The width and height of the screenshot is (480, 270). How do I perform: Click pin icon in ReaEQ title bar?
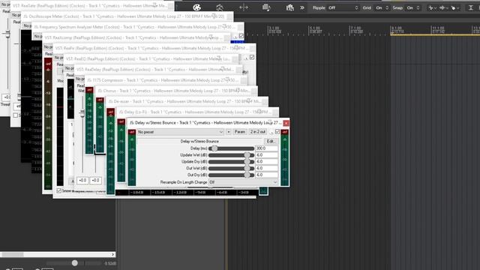pos(218,58)
